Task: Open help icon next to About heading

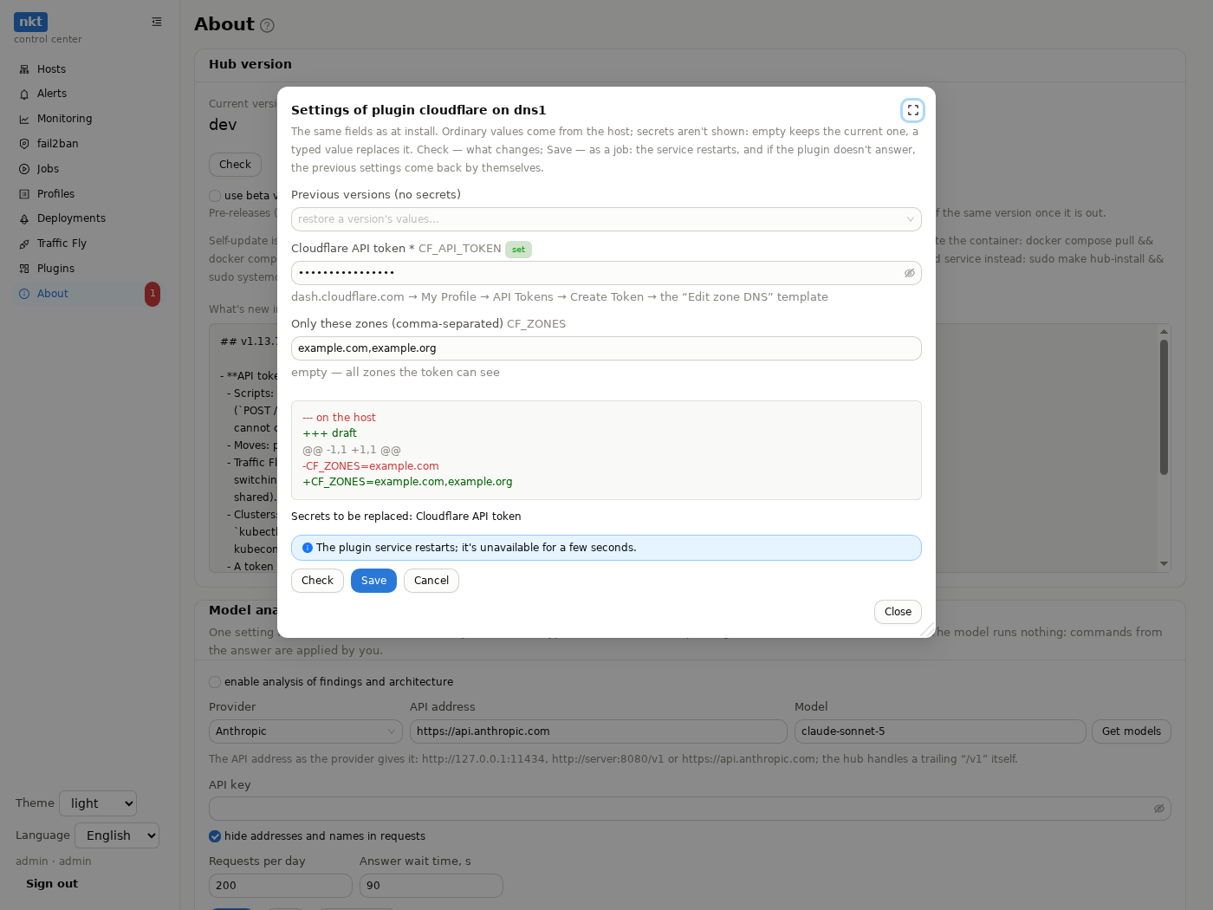Action: click(x=267, y=26)
